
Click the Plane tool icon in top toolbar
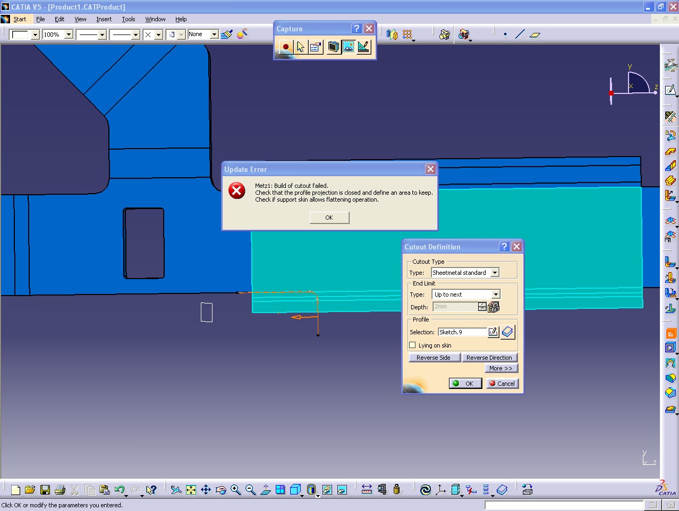(535, 34)
